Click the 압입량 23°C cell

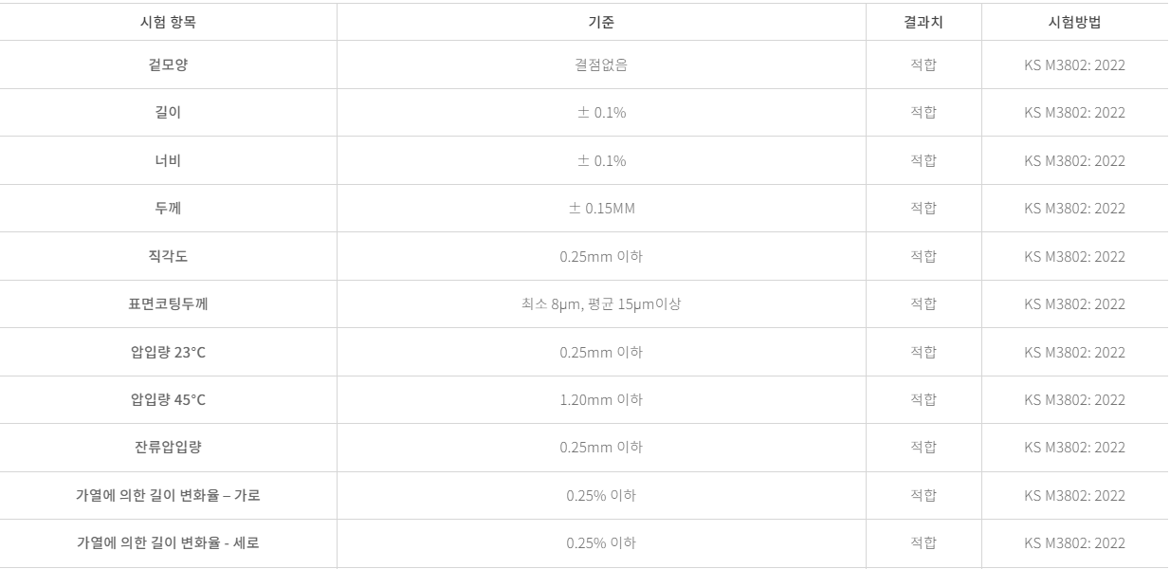click(x=168, y=352)
